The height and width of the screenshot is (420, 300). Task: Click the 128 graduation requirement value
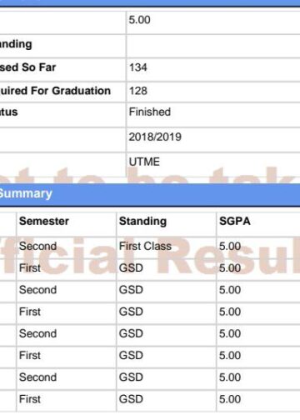tap(137, 91)
